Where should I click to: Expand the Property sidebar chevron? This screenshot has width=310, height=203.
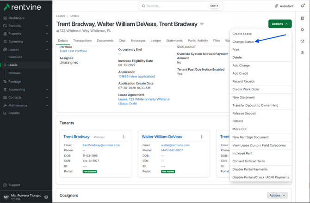[47, 34]
